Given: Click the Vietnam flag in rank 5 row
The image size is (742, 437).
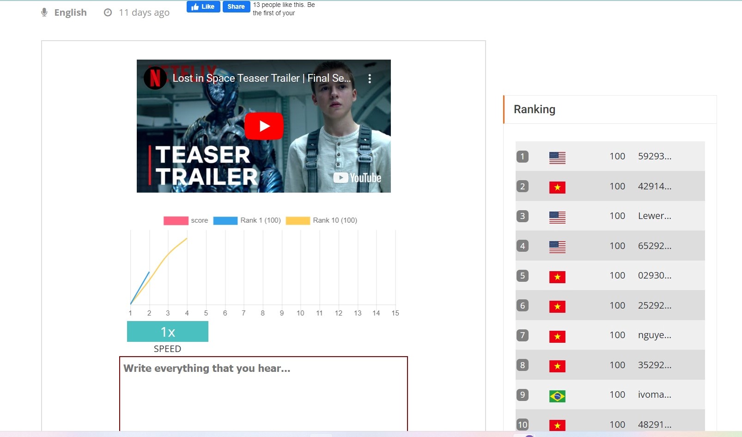Looking at the screenshot, I should (x=557, y=277).
